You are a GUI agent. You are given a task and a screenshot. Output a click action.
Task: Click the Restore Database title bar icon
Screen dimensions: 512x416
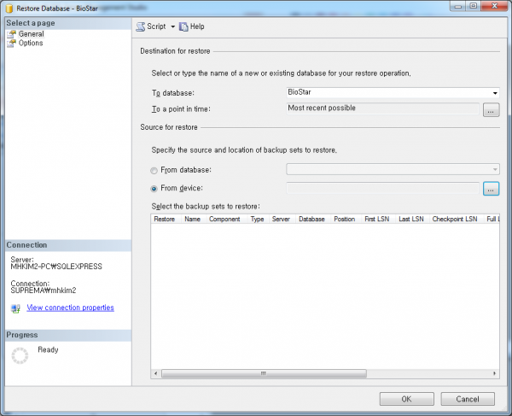pyautogui.click(x=9, y=7)
